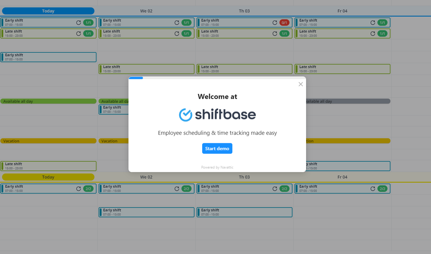Screen dimensions: 431x254
Task: Open We 02 Early shift card beneath Available all day
Action: pos(114,110)
